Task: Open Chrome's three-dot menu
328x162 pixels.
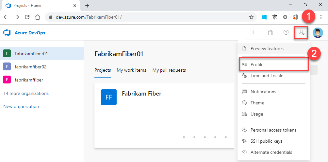Action: tap(321, 17)
